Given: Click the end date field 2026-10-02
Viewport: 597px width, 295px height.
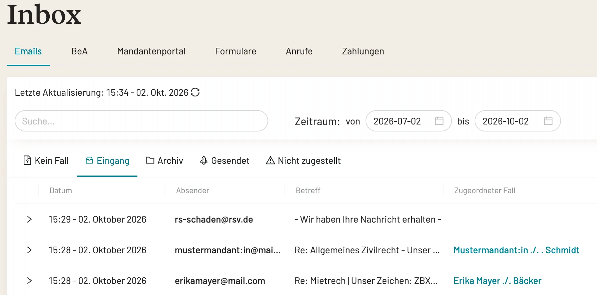Looking at the screenshot, I should (x=518, y=121).
